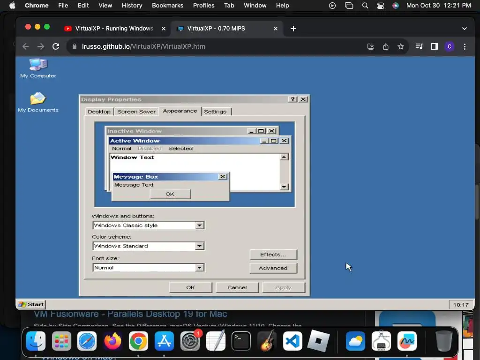Viewport: 480px width, 360px height.
Task: Click OK in the preview Message Box
Action: [x=170, y=194]
